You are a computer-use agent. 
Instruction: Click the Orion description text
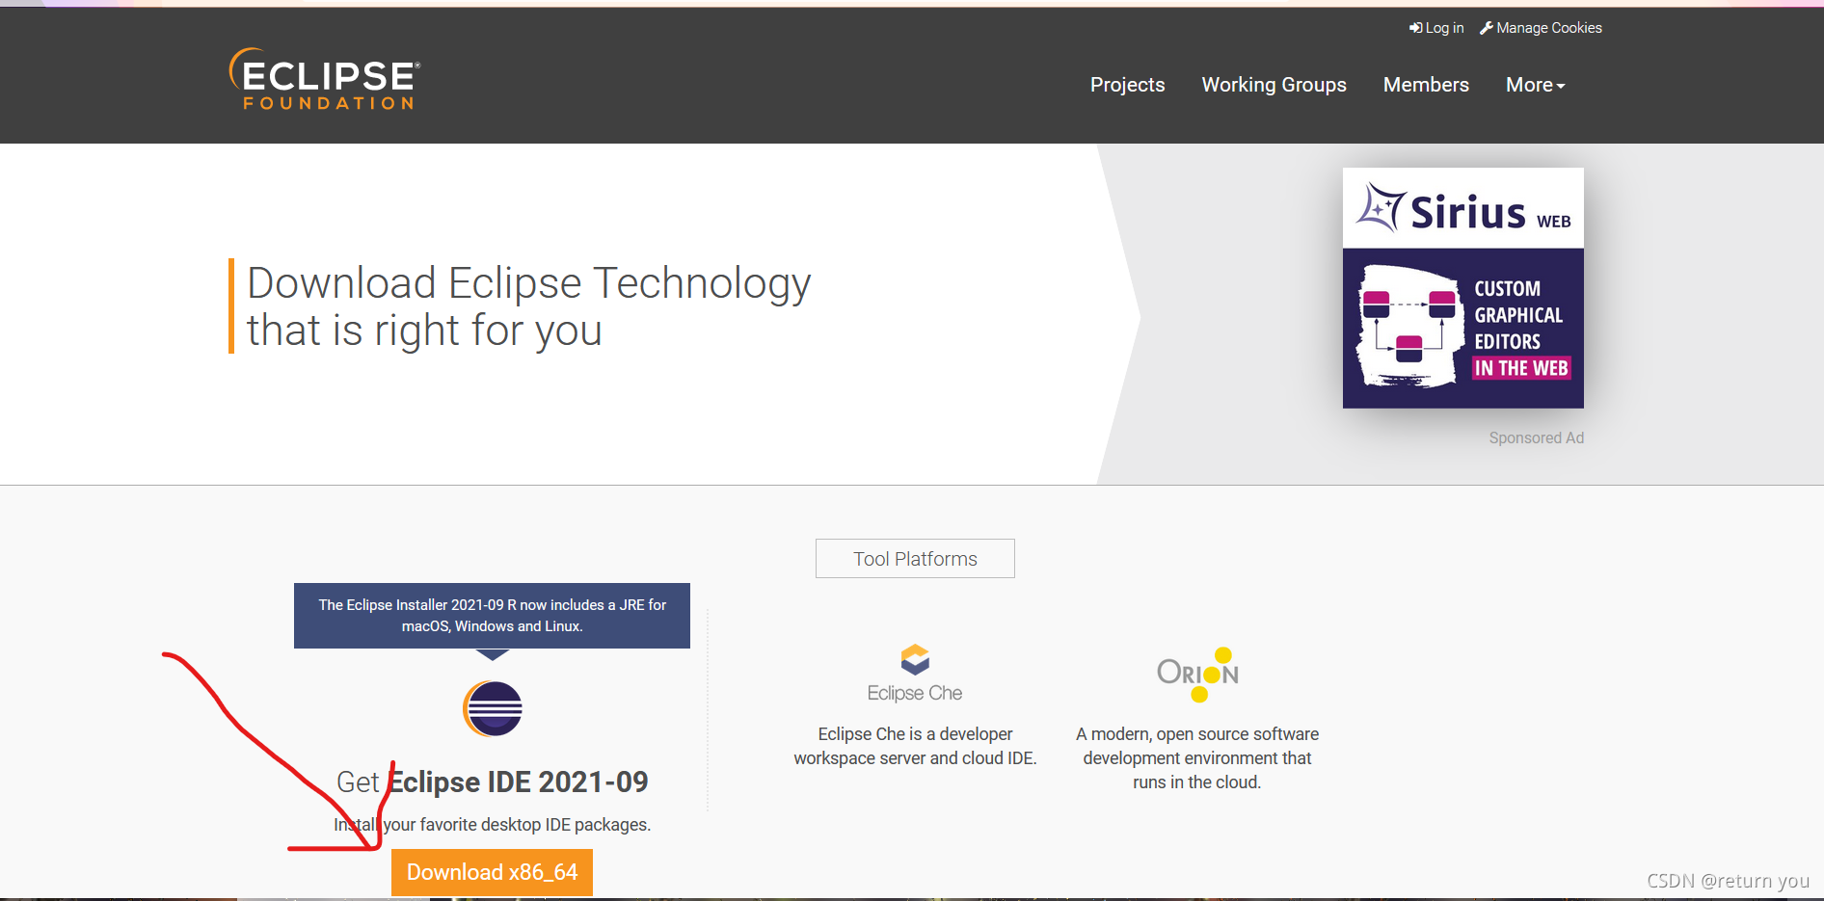[x=1197, y=758]
